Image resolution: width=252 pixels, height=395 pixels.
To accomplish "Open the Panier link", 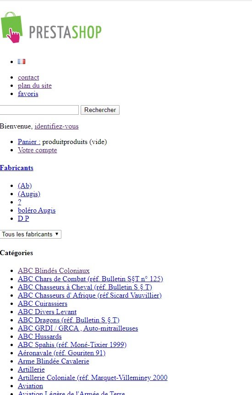I will 29,142.
